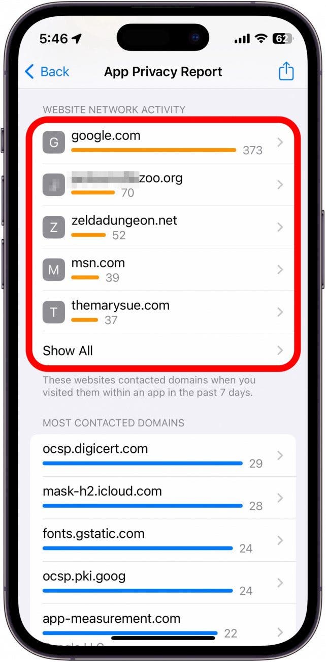The image size is (326, 662).
Task: Tap the blurred icon beside zoo.org
Action: [x=54, y=185]
